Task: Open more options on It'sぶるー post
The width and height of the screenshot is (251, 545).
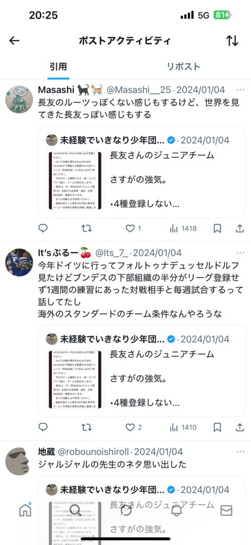Action: pos(240,252)
